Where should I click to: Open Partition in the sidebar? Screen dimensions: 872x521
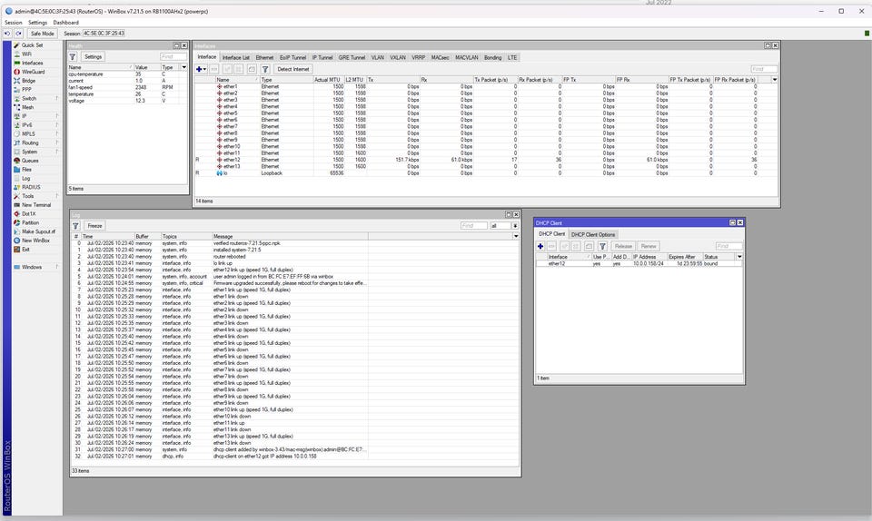[30, 222]
